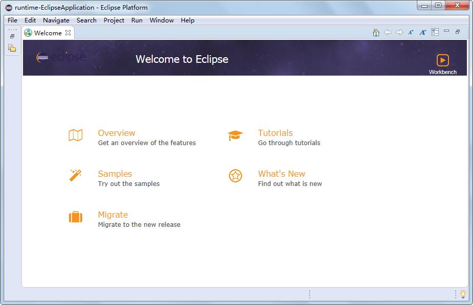Screen dimensions: 473x305
Task: Open the Customize page icon
Action: coord(435,32)
